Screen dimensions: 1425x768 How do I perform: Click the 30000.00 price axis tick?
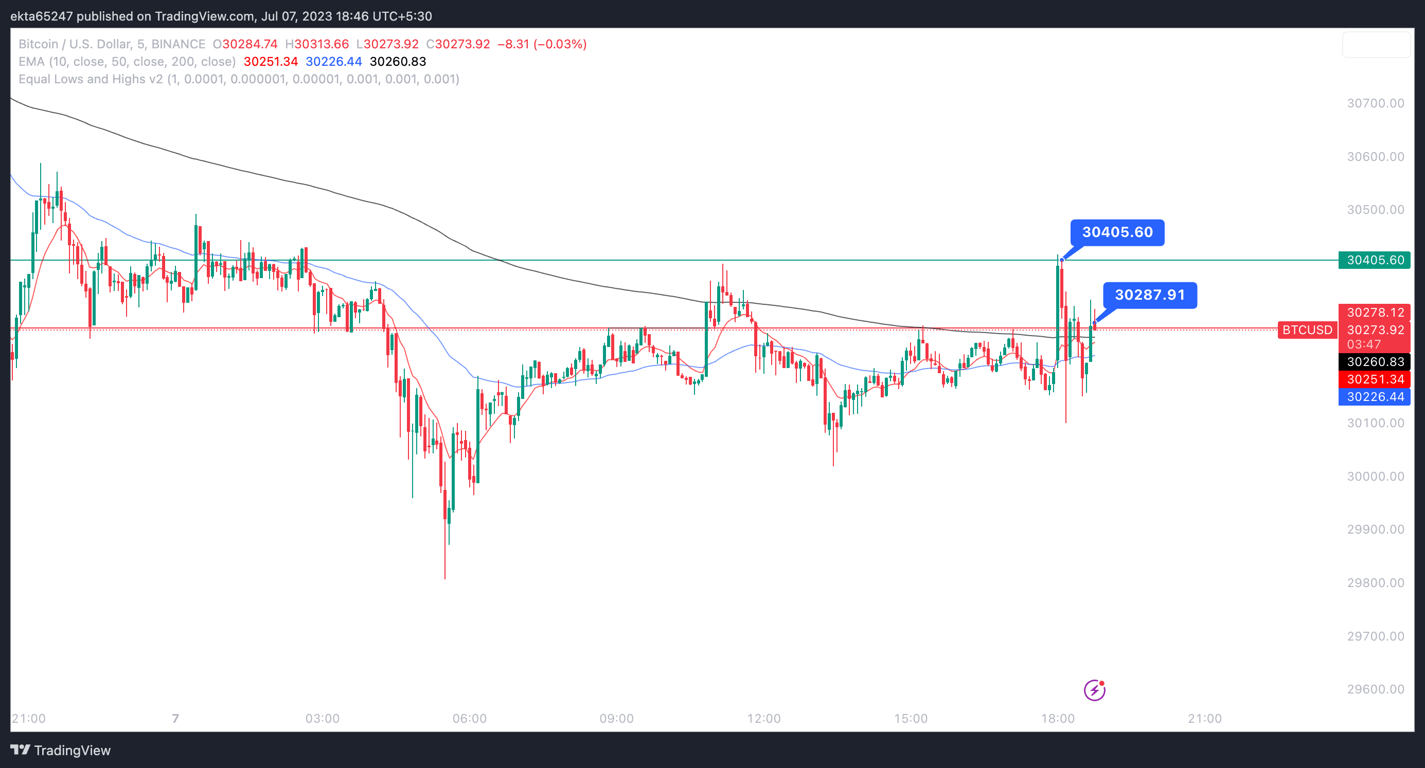[x=1375, y=477]
